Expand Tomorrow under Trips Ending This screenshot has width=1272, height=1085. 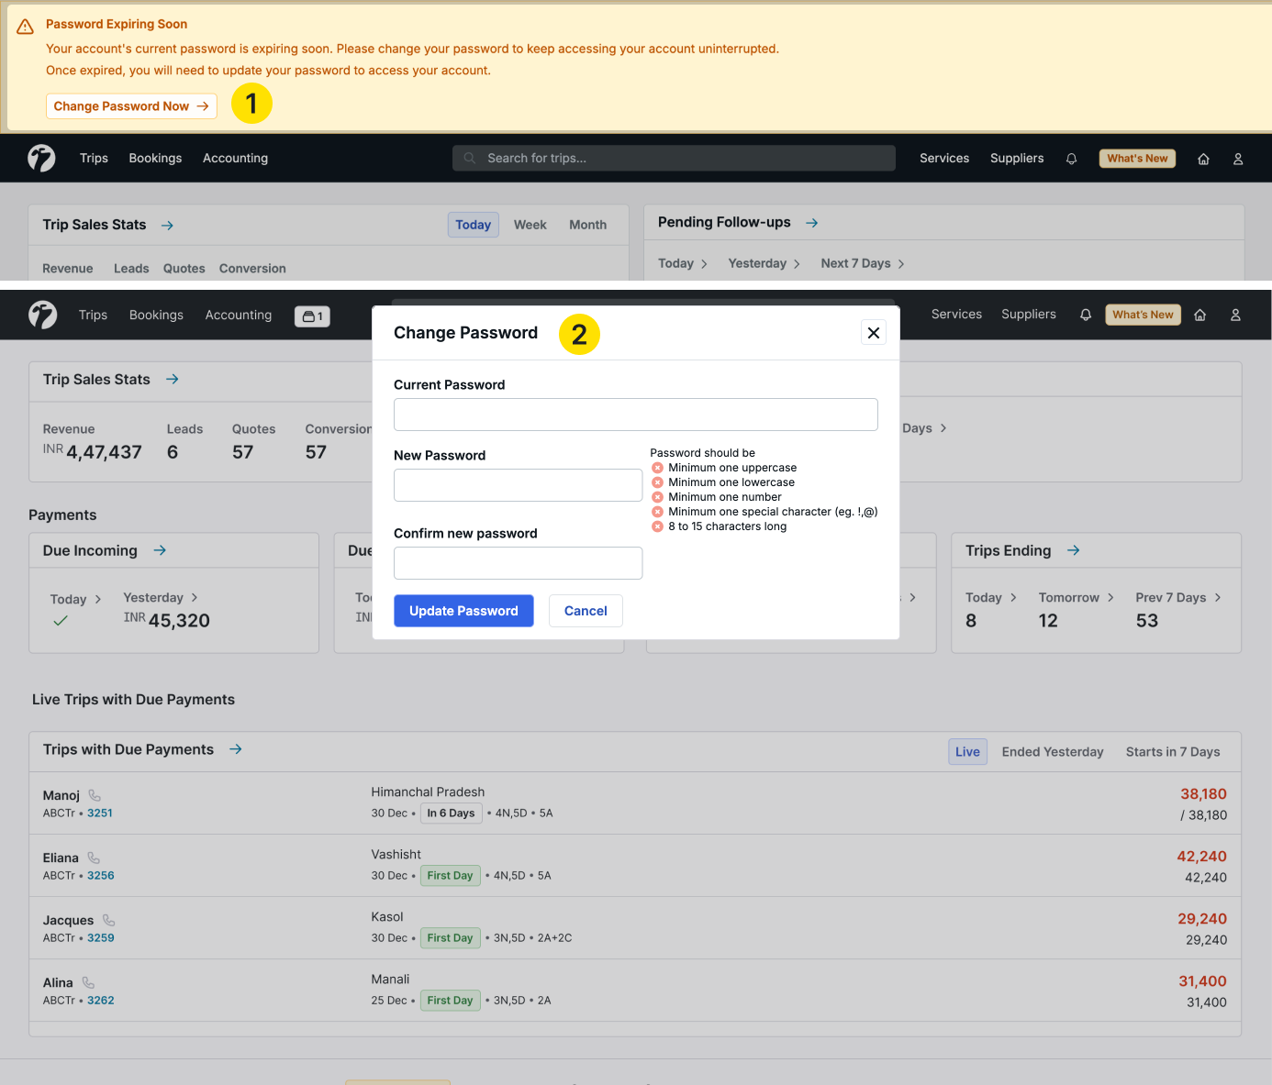1077,597
